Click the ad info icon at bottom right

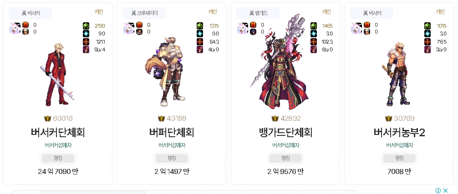tap(438, 190)
